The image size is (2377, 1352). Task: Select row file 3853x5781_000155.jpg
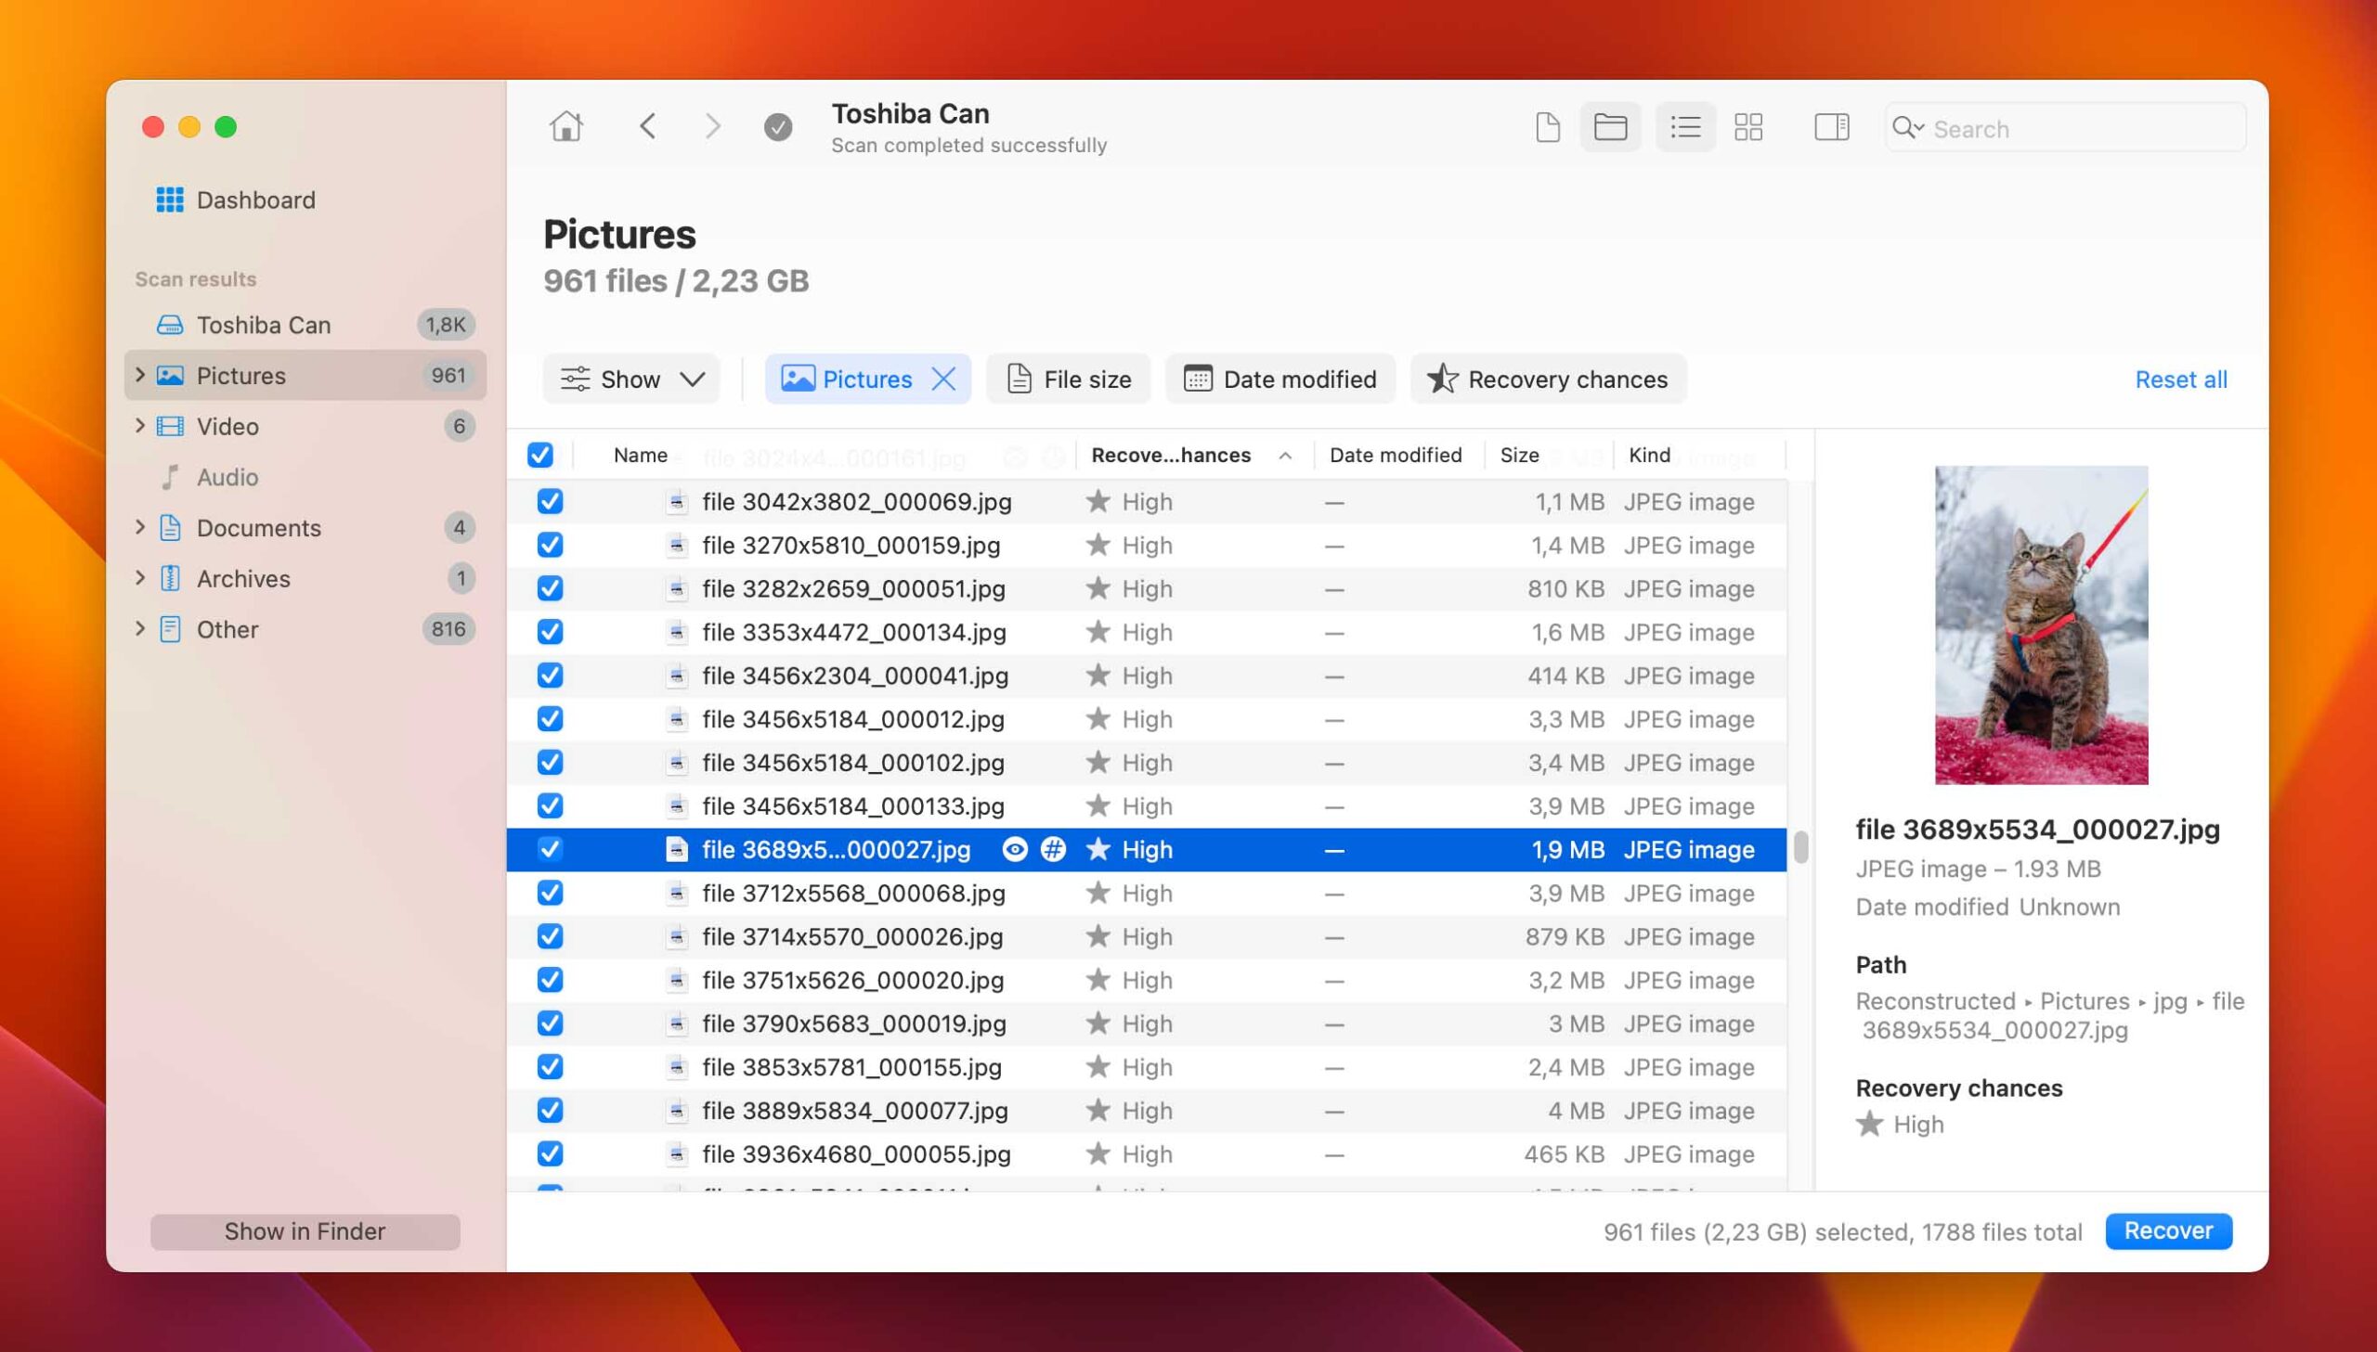click(1146, 1067)
